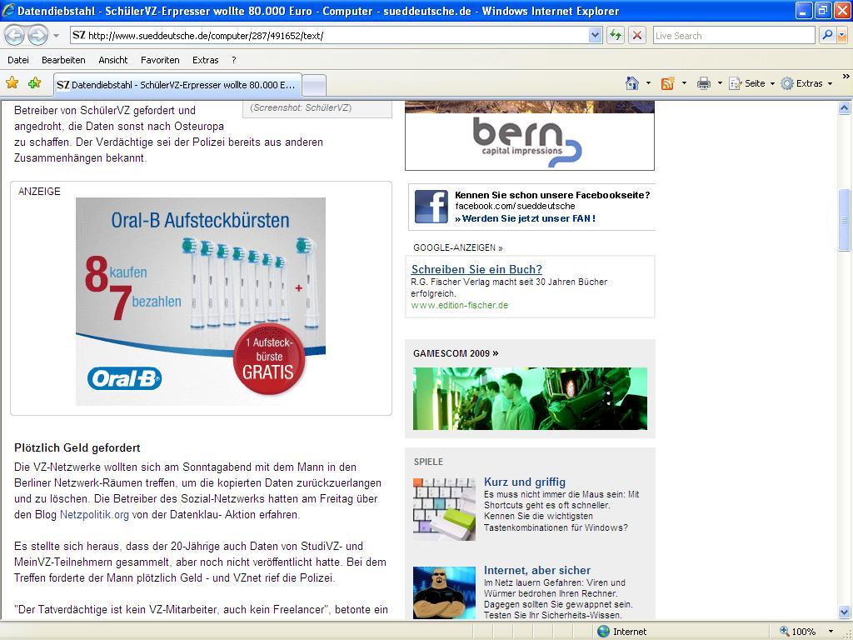This screenshot has width=853, height=640.
Task: Click the 100% zoom level button
Action: [797, 632]
